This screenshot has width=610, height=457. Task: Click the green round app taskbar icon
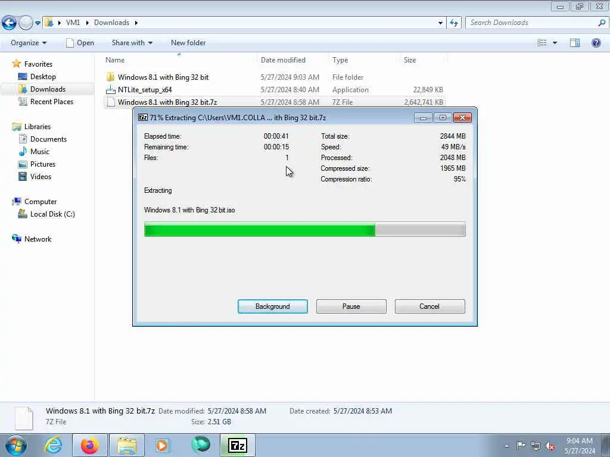pyautogui.click(x=201, y=445)
